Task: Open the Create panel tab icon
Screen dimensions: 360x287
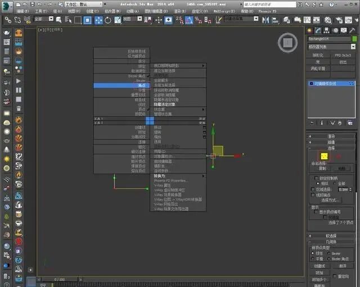Action: (309, 30)
